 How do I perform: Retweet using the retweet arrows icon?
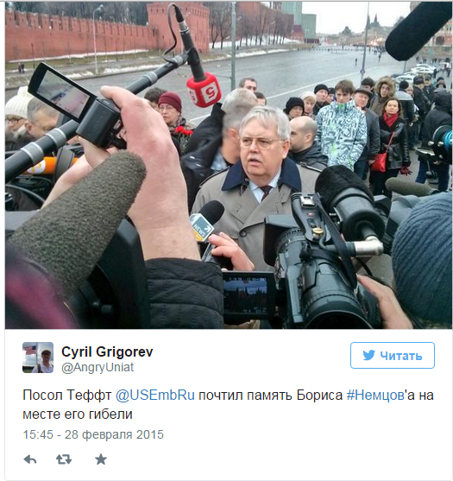point(64,459)
